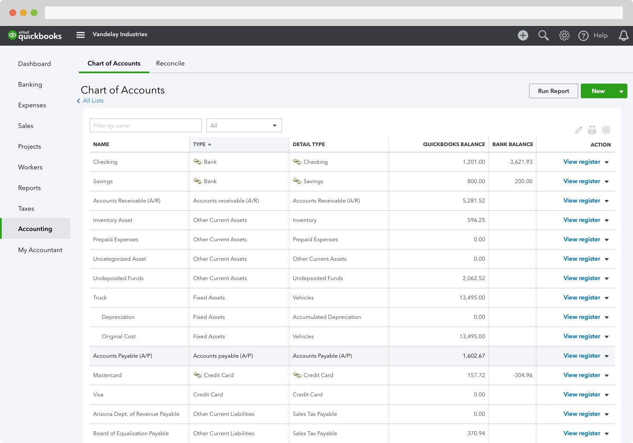The height and width of the screenshot is (443, 633).
Task: Expand action arrow for Checking row
Action: click(x=607, y=162)
